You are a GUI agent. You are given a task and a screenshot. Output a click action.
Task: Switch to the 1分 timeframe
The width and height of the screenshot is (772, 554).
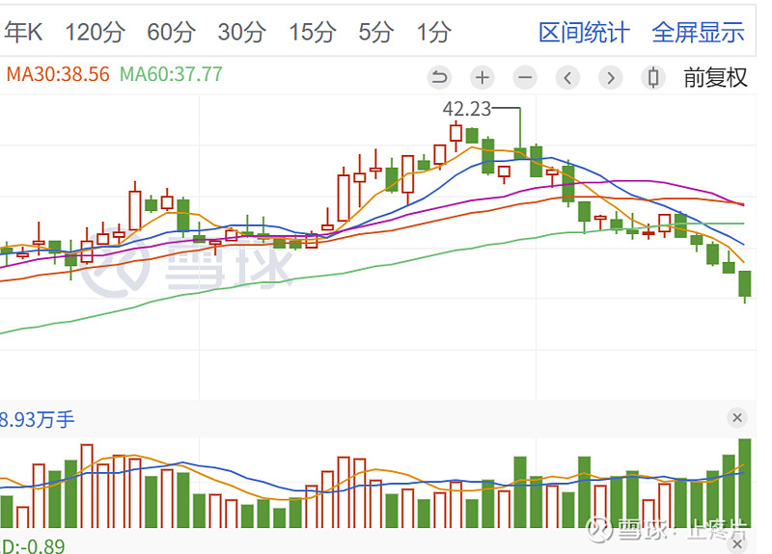tap(433, 33)
